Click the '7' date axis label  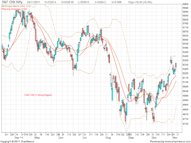(x=178, y=134)
